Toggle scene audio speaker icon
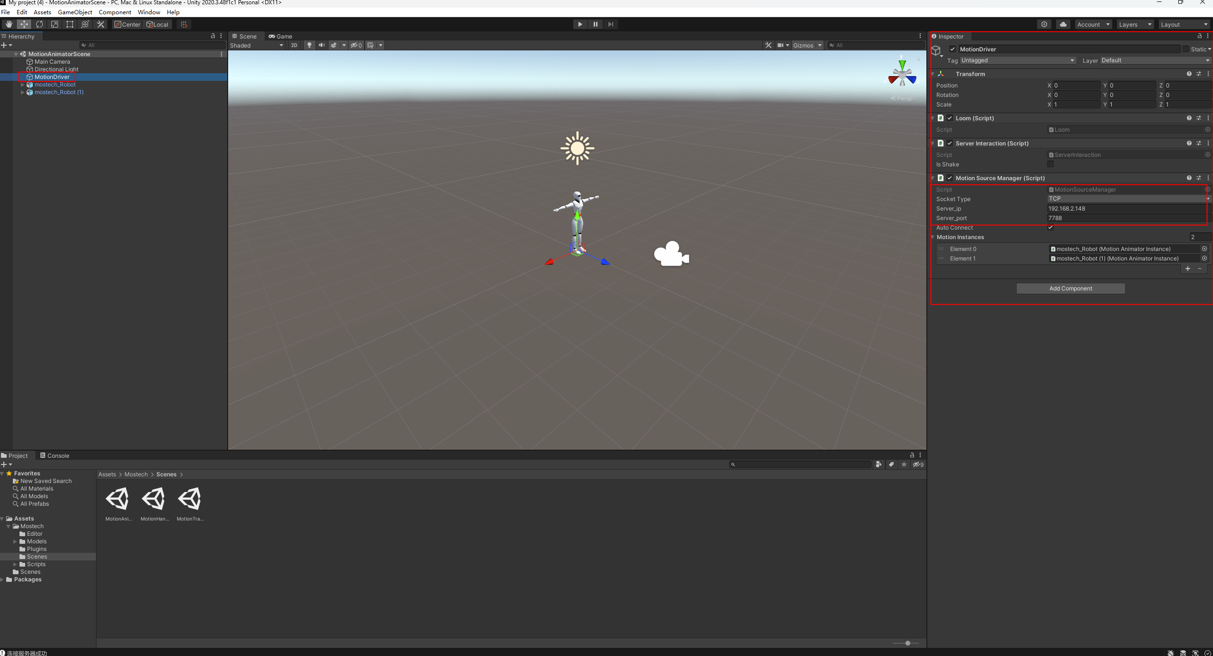Image resolution: width=1213 pixels, height=656 pixels. [322, 45]
